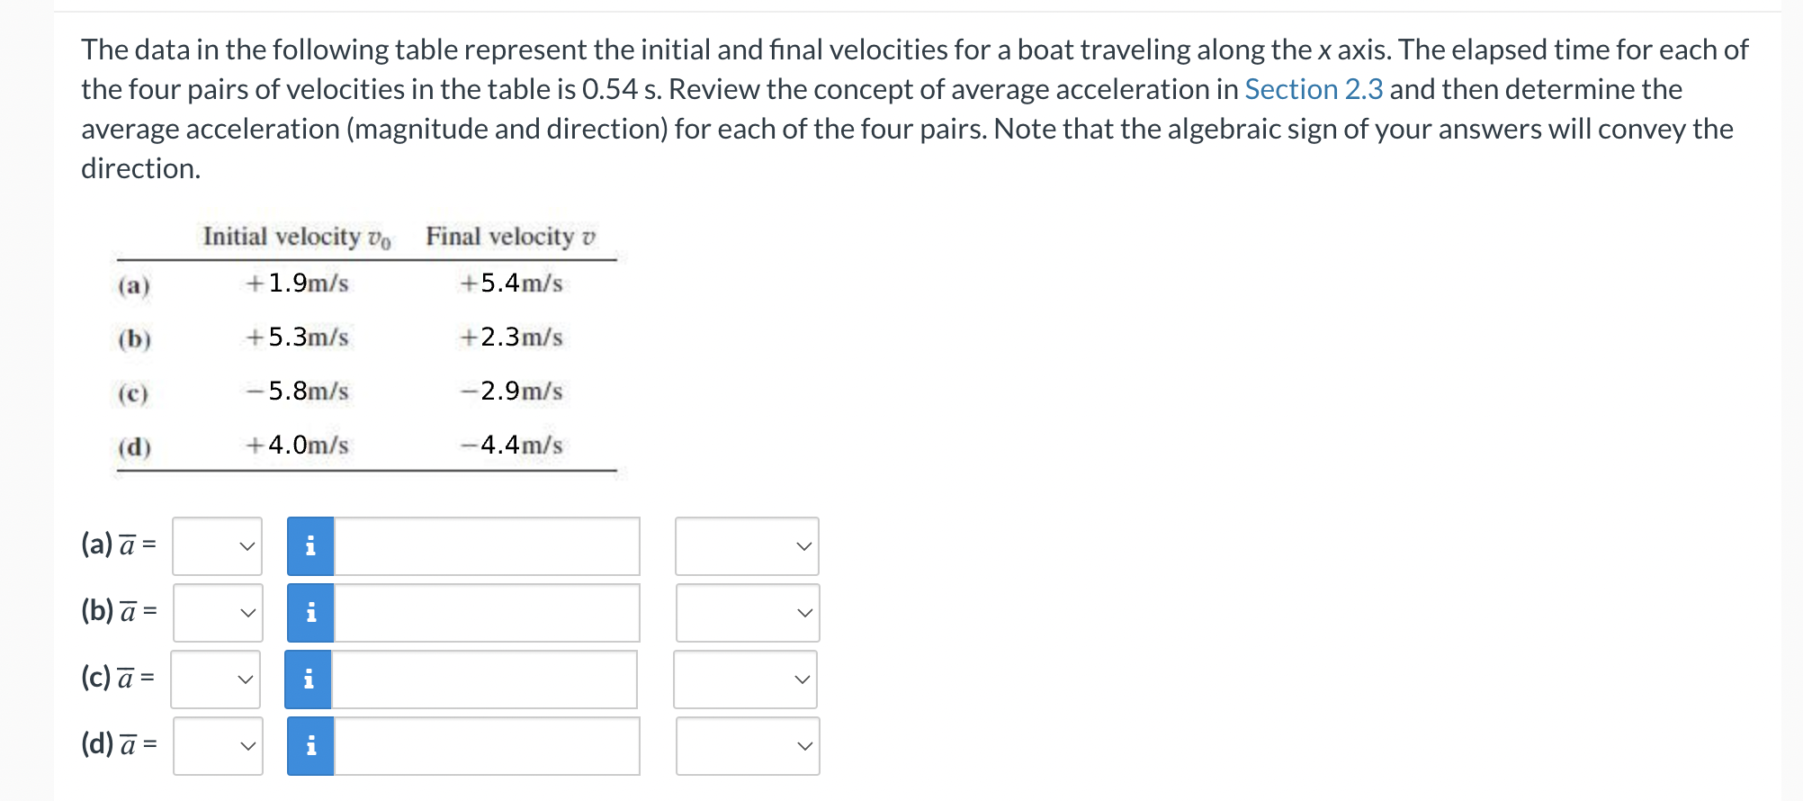Click inside the numeric answer field for (d)
The width and height of the screenshot is (1803, 801).
[x=486, y=744]
